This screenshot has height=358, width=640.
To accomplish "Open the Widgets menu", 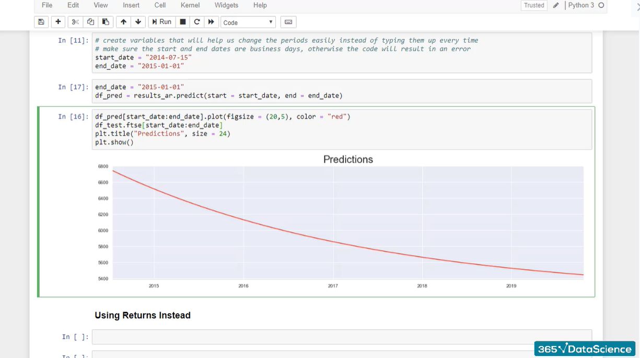I will coord(226,5).
